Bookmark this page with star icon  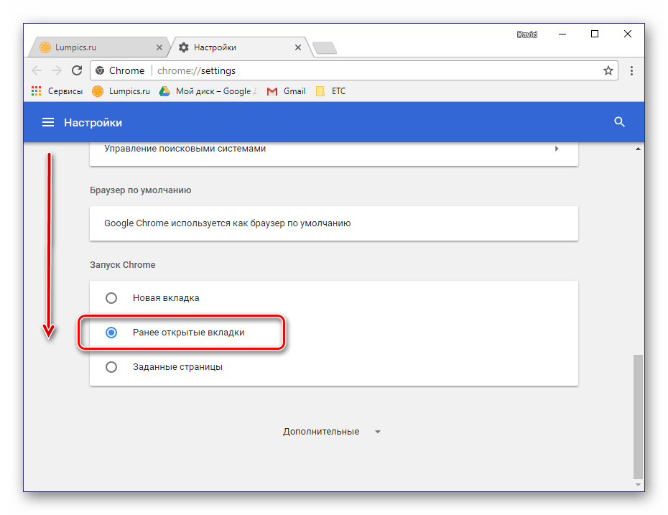(x=608, y=70)
